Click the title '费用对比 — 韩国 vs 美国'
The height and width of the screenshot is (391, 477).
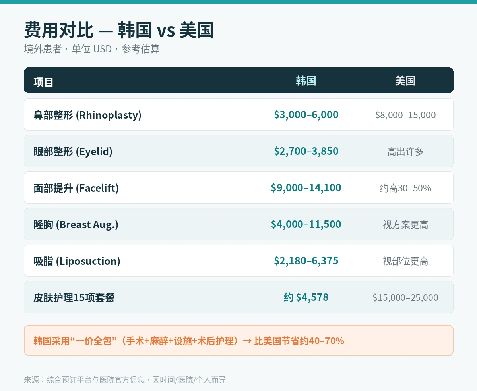point(119,30)
